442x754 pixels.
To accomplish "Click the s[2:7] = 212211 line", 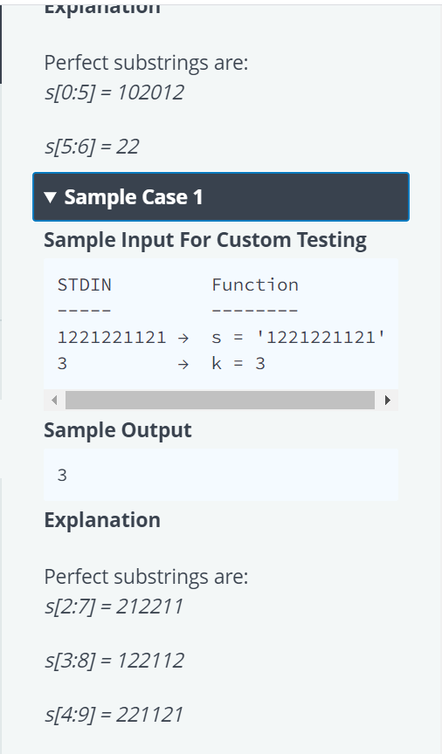I will pos(114,607).
